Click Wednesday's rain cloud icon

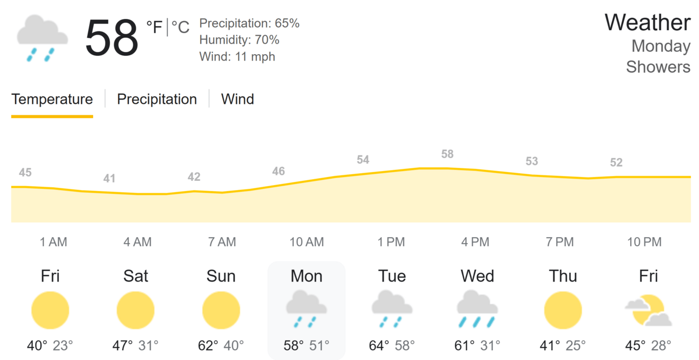(x=477, y=309)
